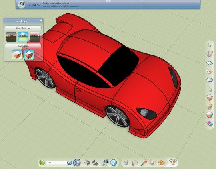
Task: Click the blue help question mark
Action: point(114,163)
